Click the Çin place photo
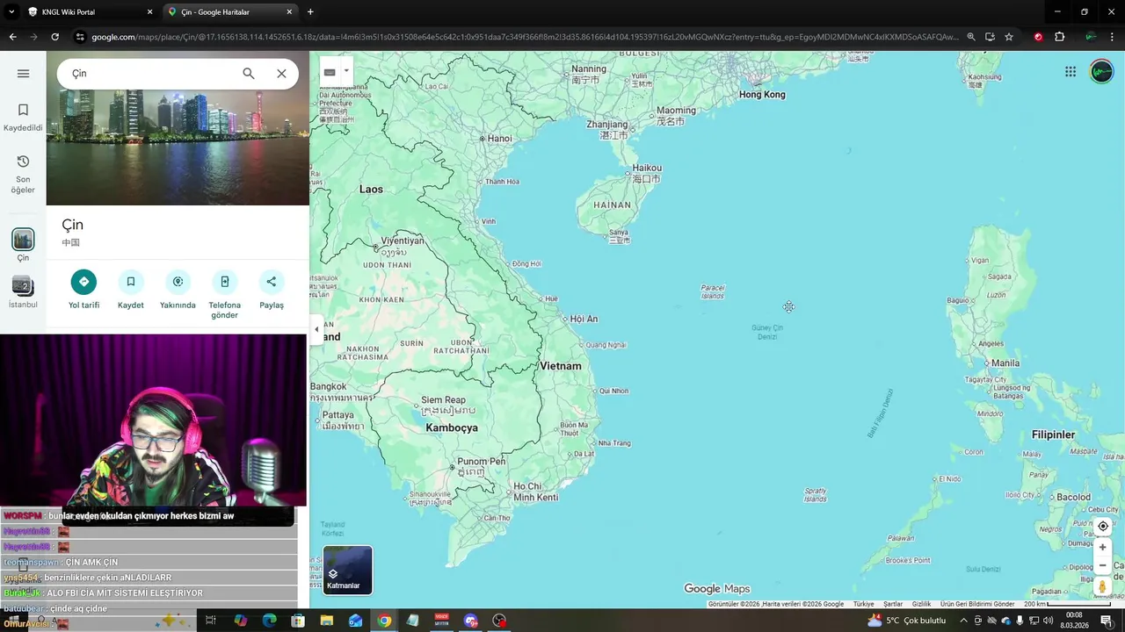This screenshot has width=1125, height=632. [178, 128]
